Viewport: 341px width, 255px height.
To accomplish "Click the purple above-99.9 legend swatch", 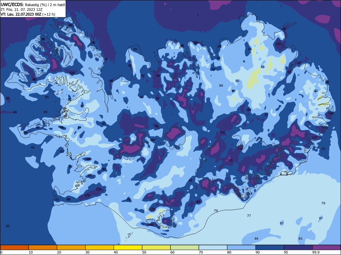I will [x=326, y=248].
